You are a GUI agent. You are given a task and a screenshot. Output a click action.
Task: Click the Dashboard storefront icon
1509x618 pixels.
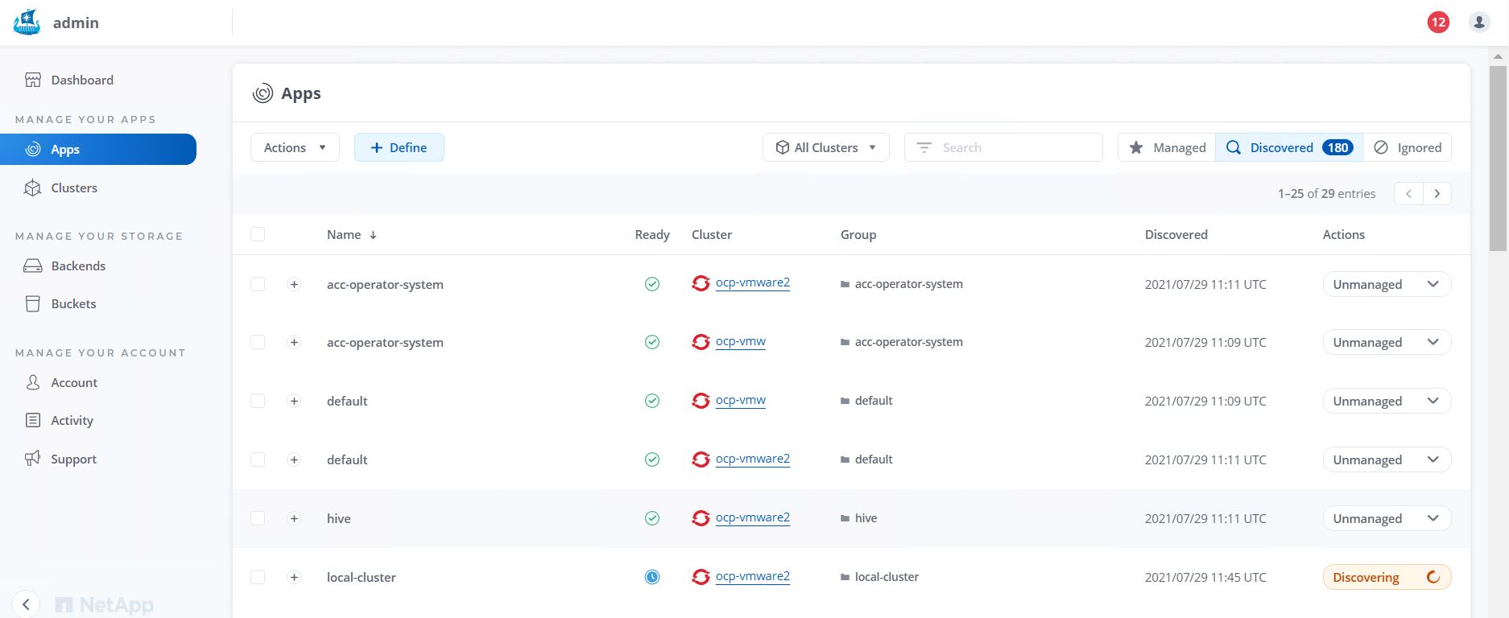point(33,80)
